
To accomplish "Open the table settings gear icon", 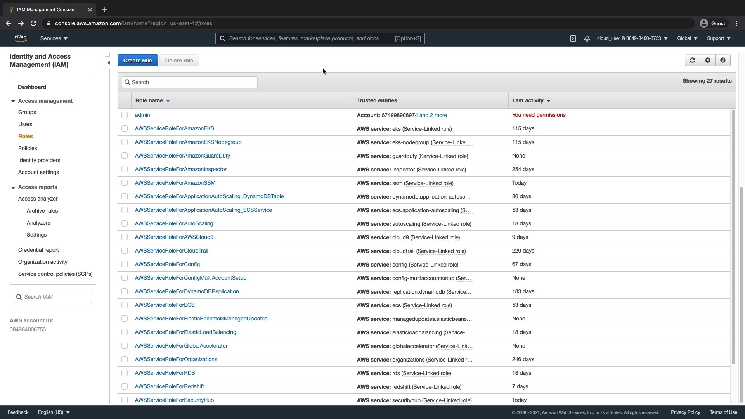I will point(708,61).
